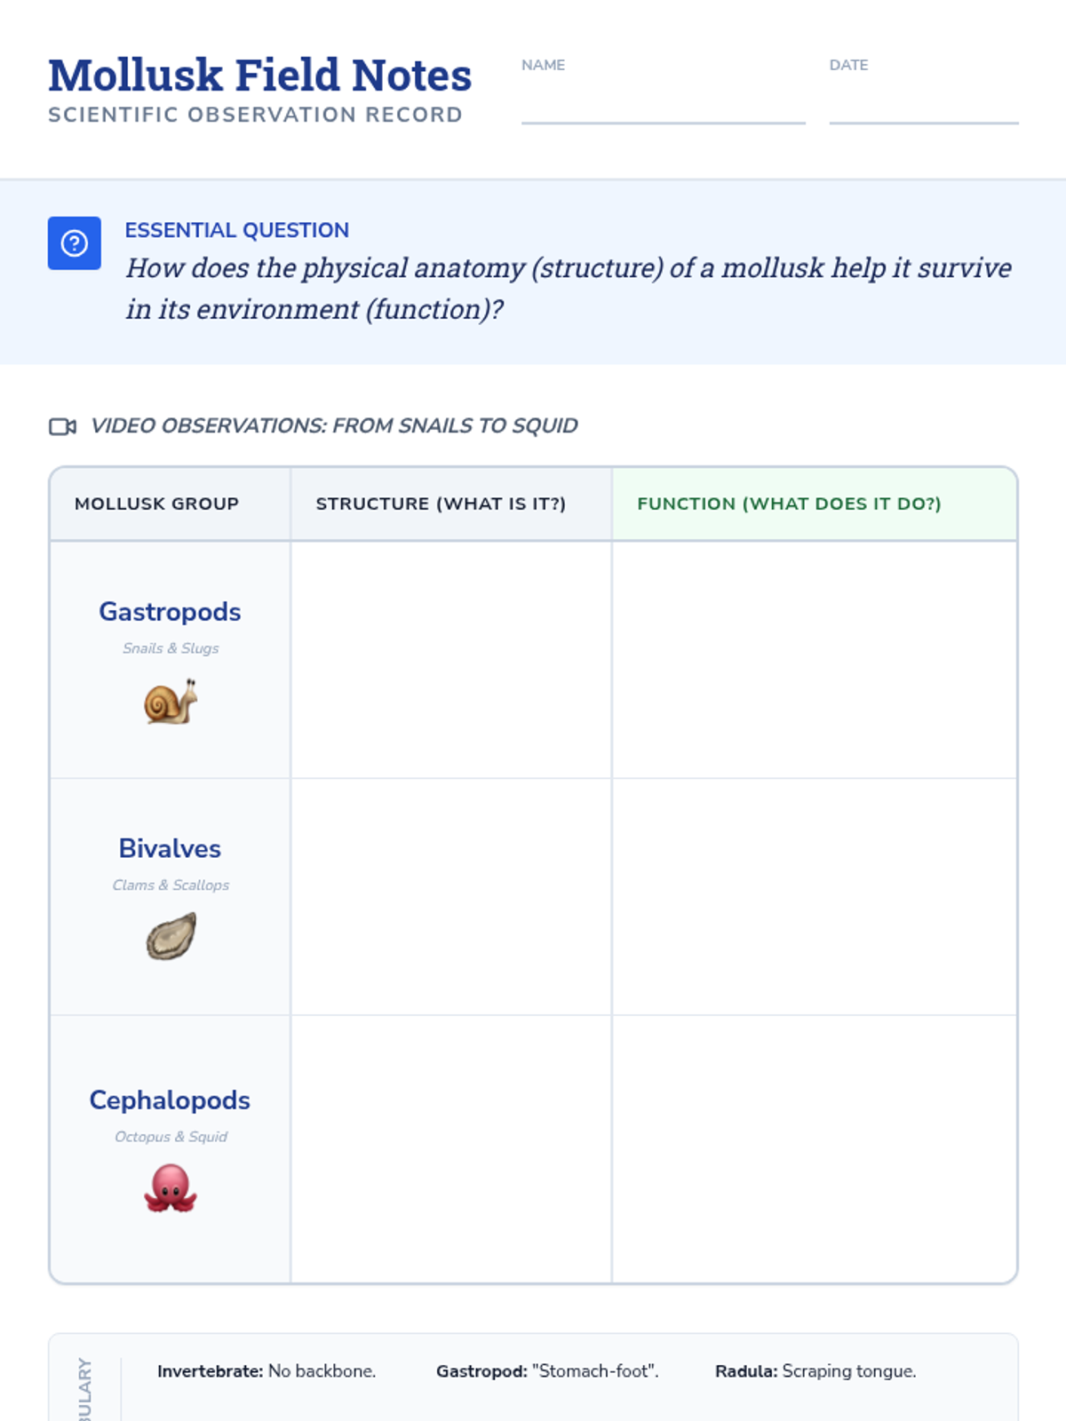
Task: Click the snail emoji icon
Action: click(x=171, y=702)
